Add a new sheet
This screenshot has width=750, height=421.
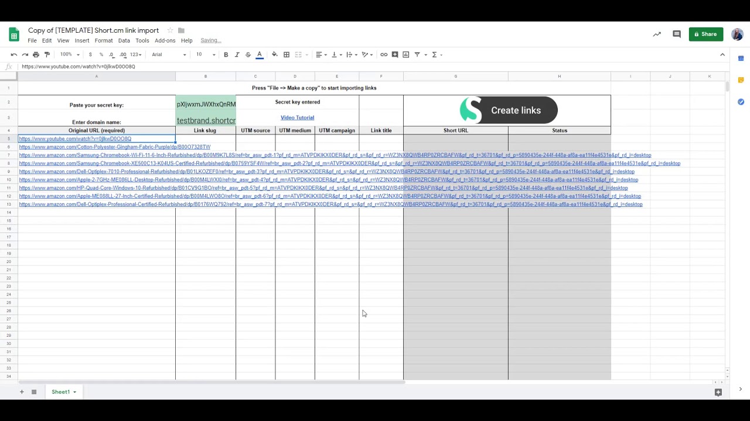(x=22, y=392)
